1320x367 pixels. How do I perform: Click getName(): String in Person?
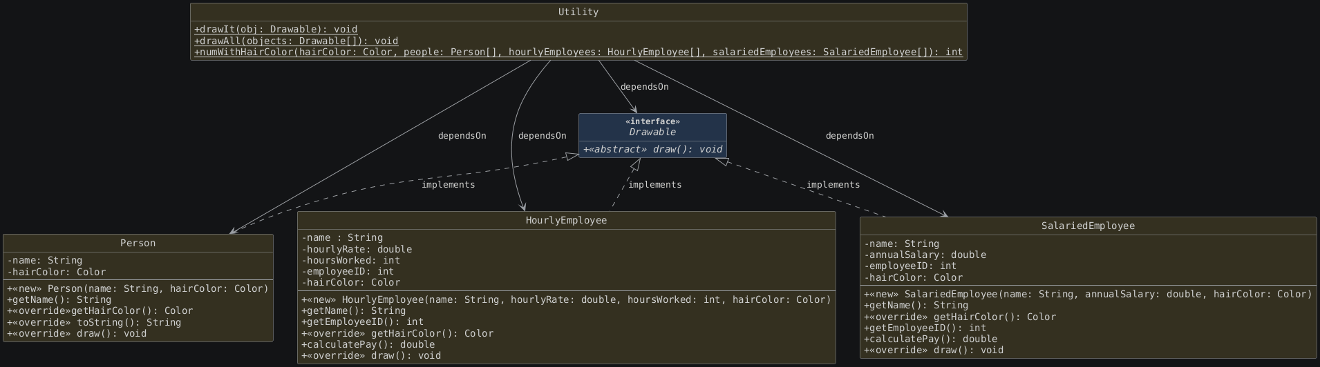point(59,300)
